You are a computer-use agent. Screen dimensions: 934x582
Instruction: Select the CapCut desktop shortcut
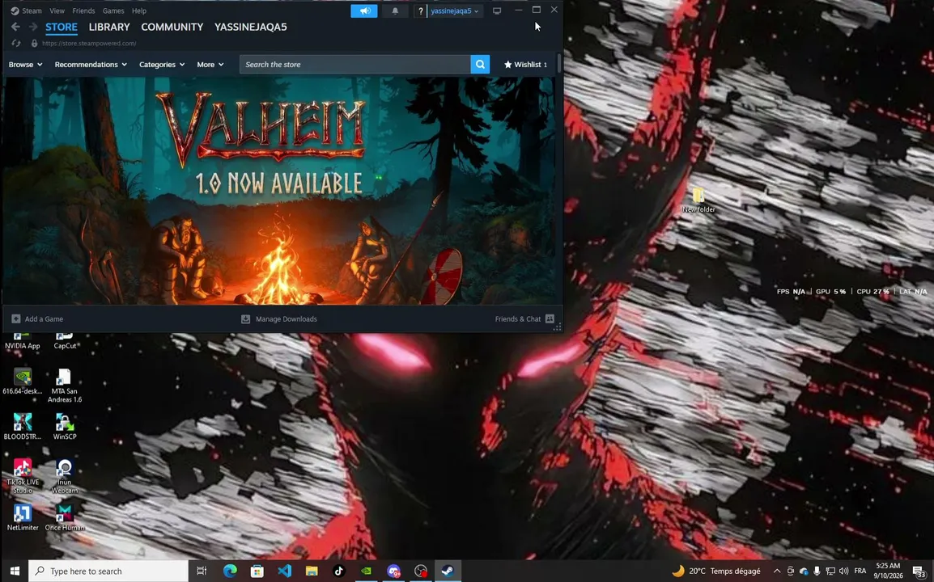(64, 341)
